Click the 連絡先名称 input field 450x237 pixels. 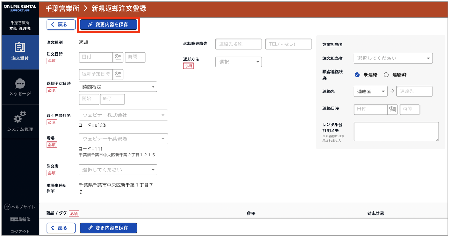pyautogui.click(x=238, y=44)
